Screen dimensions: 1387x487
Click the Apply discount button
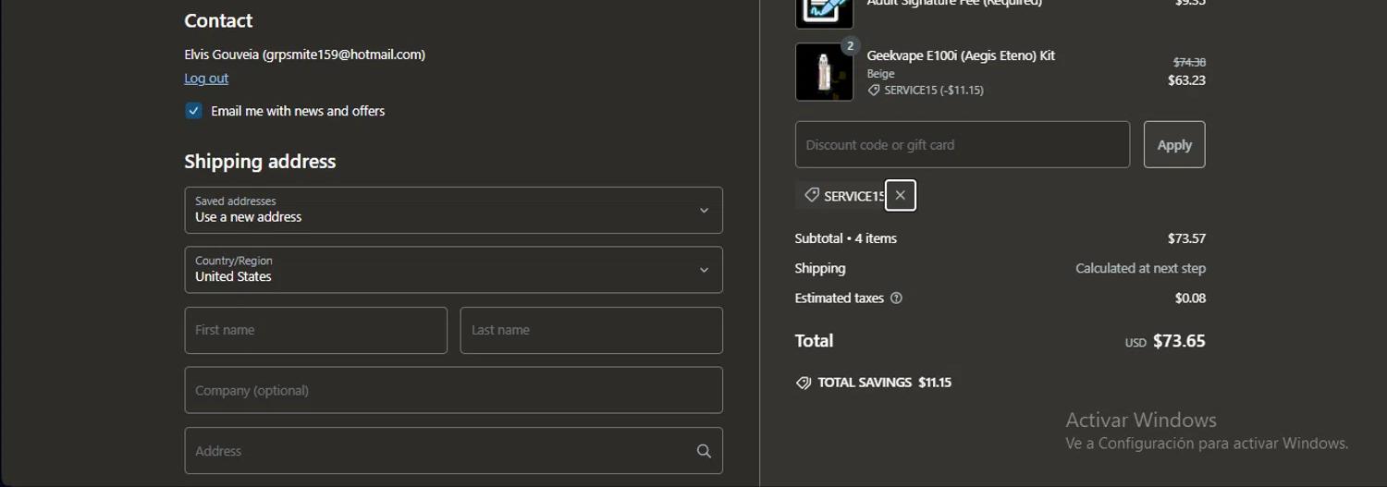click(x=1174, y=144)
